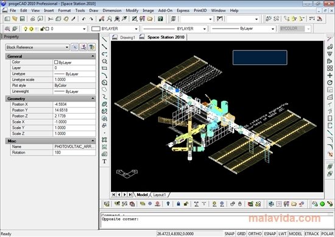The height and width of the screenshot is (237, 335).
Task: Click the go to first layout tab arrow
Action: pos(113,194)
